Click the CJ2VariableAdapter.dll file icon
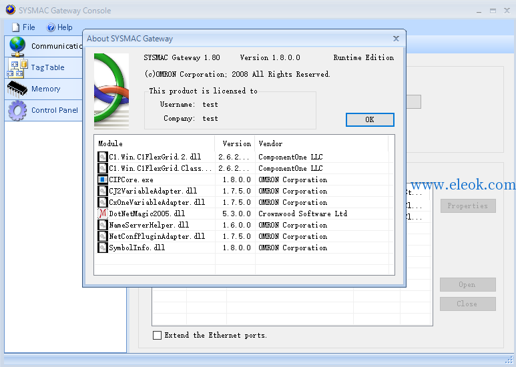The height and width of the screenshot is (367, 516). pos(103,191)
